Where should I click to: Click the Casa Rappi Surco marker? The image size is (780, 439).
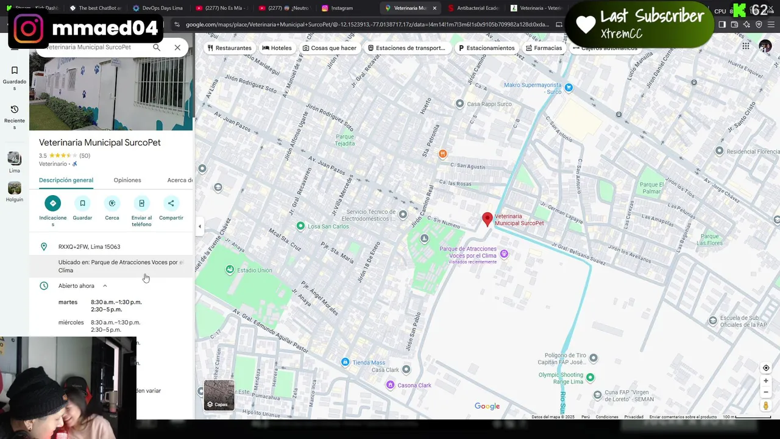(460, 104)
